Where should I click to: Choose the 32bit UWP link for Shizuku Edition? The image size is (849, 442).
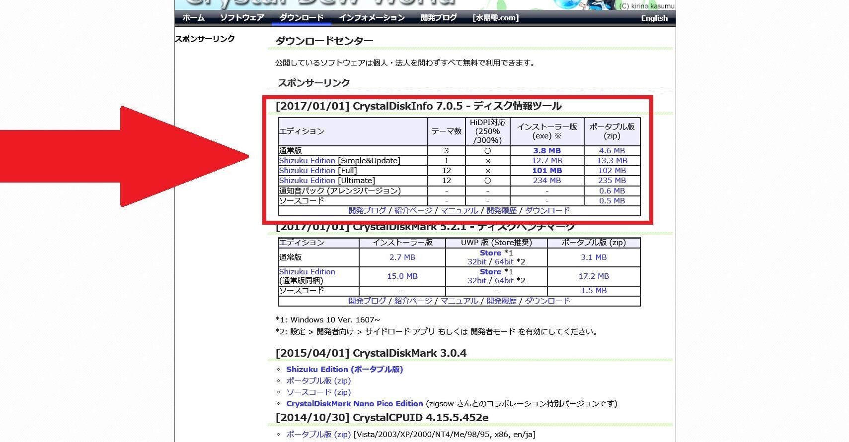[x=477, y=281]
